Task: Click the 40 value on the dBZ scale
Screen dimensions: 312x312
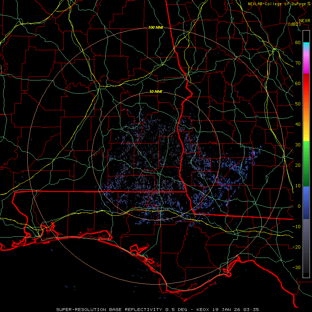Action: [298, 124]
